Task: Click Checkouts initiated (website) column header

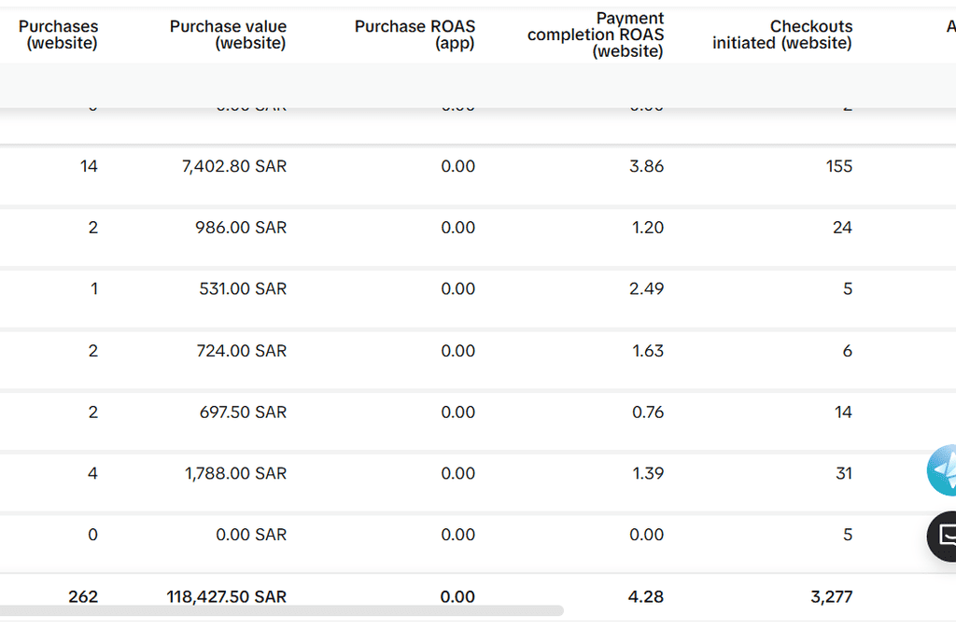Action: (782, 35)
